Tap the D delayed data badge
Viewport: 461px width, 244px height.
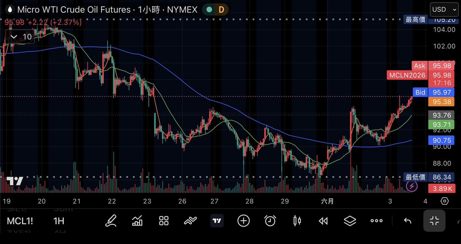pos(221,10)
